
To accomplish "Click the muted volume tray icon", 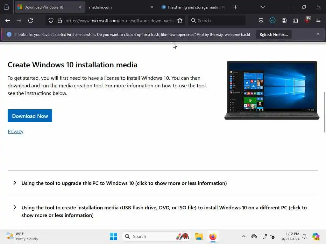I will pyautogui.click(x=272, y=236).
